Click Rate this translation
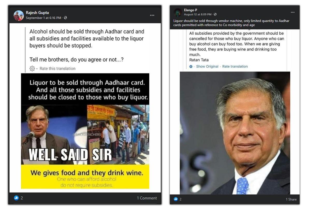The image size is (311, 217). [x=57, y=69]
